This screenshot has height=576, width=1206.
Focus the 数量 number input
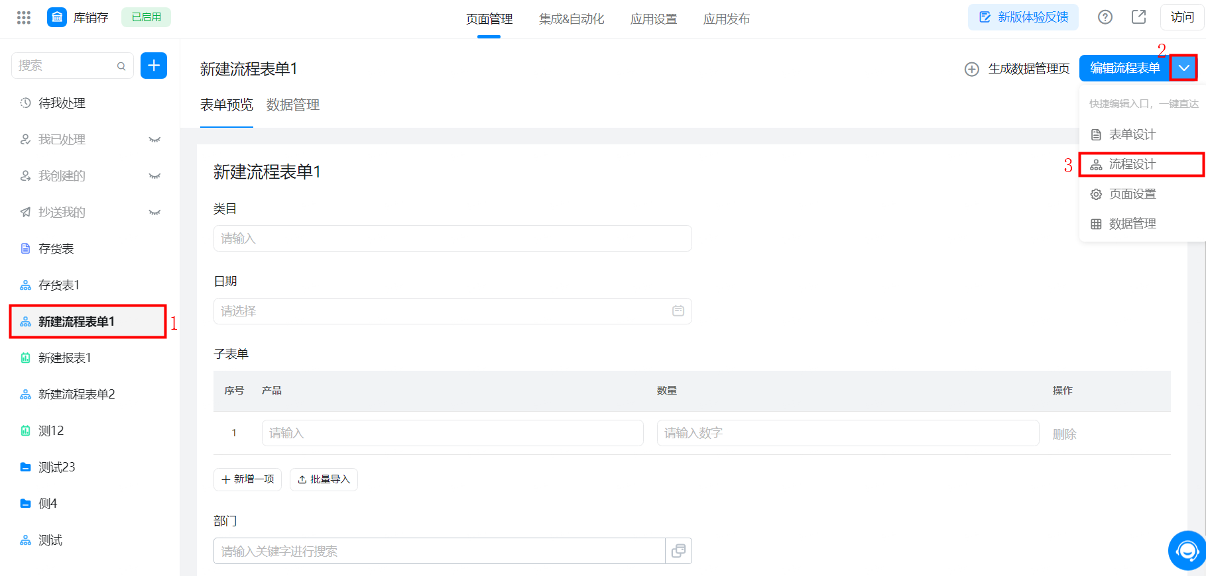(x=848, y=433)
